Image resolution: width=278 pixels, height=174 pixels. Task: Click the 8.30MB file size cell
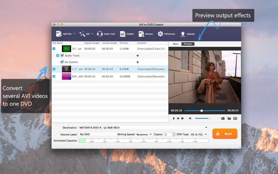coord(124,69)
